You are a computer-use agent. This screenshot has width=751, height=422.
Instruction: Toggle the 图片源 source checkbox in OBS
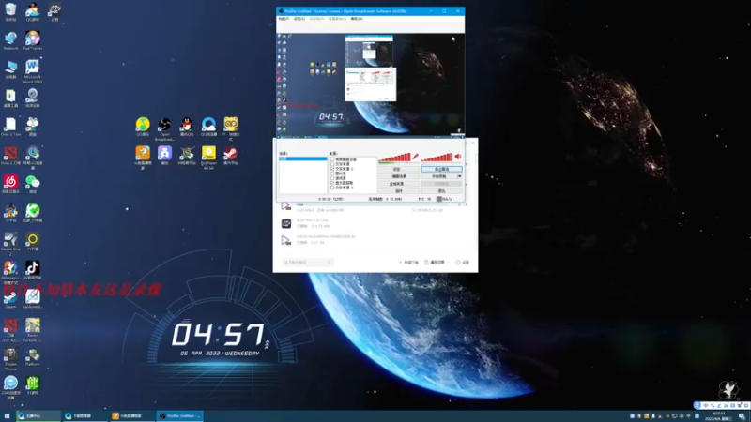pos(332,173)
